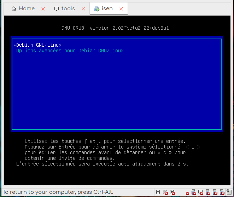
Task: Select the Debian GNU/Linux boot entry
Action: pos(38,45)
